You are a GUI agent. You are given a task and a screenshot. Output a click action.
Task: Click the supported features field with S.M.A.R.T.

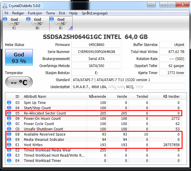[x=129, y=87]
